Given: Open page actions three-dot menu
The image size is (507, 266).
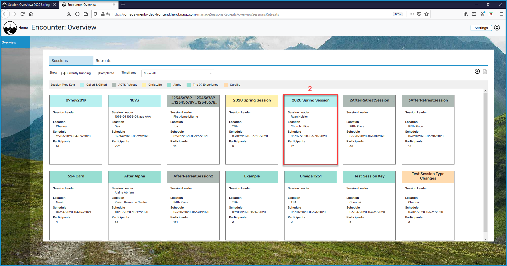Looking at the screenshot, I should coord(411,14).
